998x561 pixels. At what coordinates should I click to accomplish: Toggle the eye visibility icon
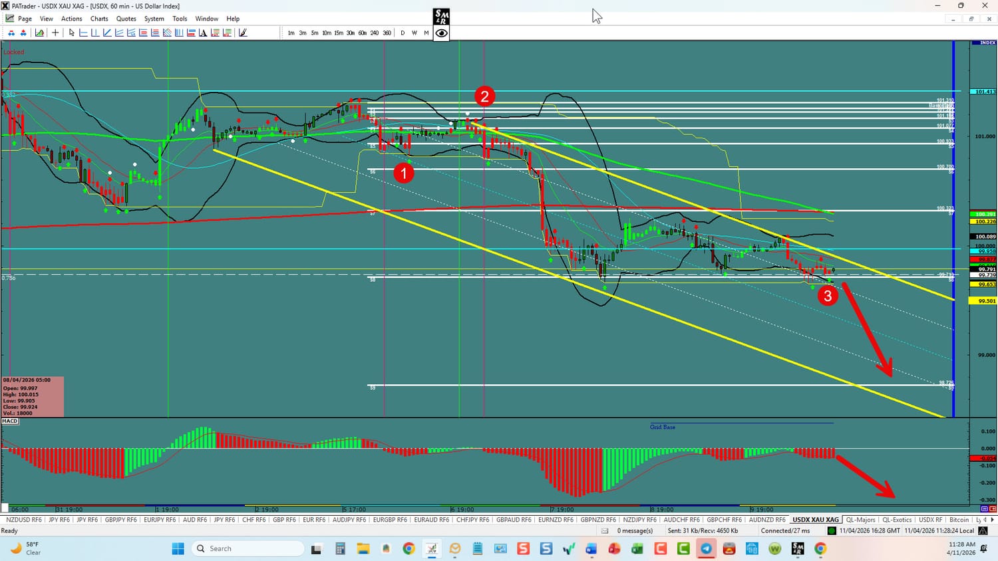point(441,33)
